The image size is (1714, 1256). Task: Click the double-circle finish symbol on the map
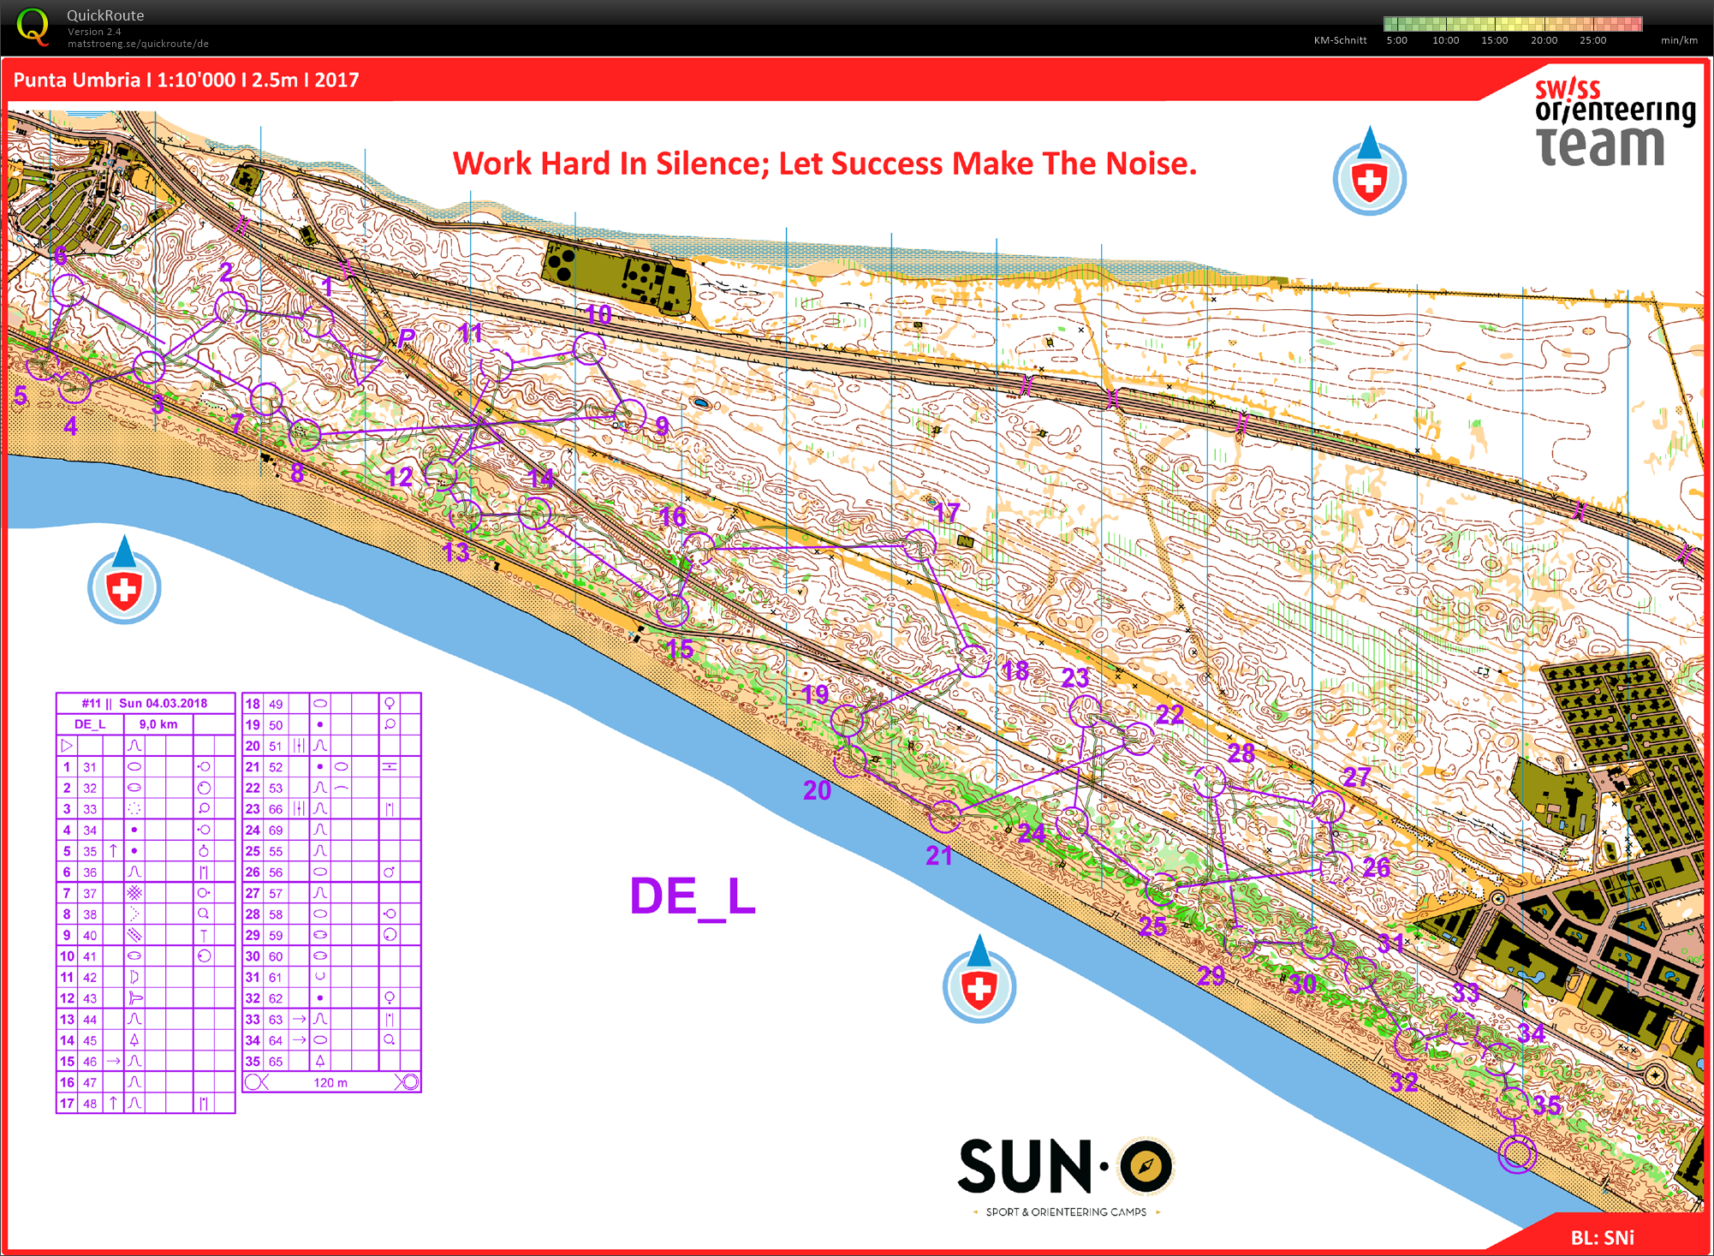(x=1516, y=1154)
